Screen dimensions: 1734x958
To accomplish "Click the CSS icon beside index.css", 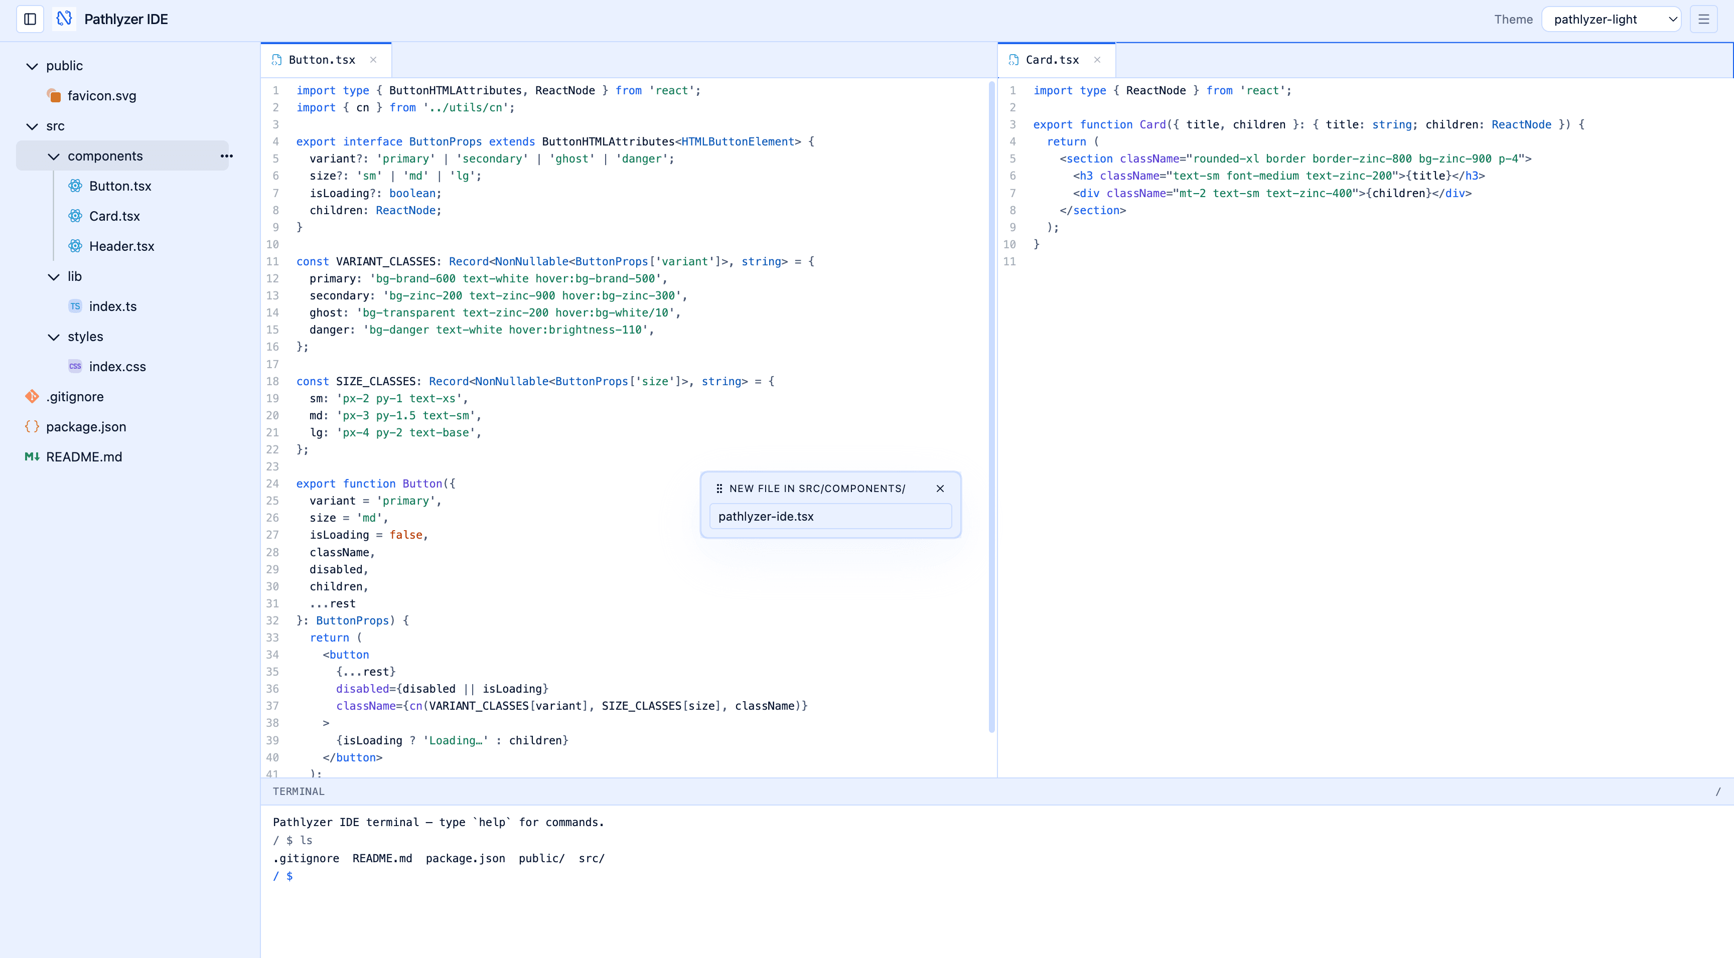I will point(75,367).
